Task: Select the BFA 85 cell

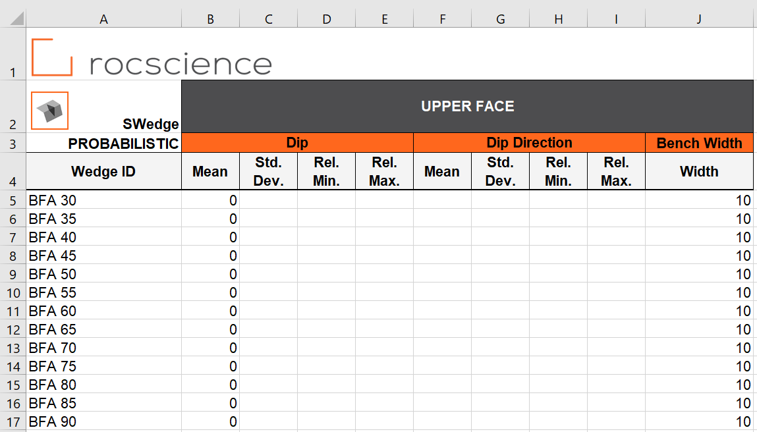Action: [104, 402]
